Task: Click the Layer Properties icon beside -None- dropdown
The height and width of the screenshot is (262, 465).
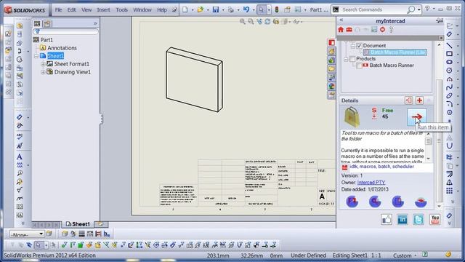Action: (49, 234)
